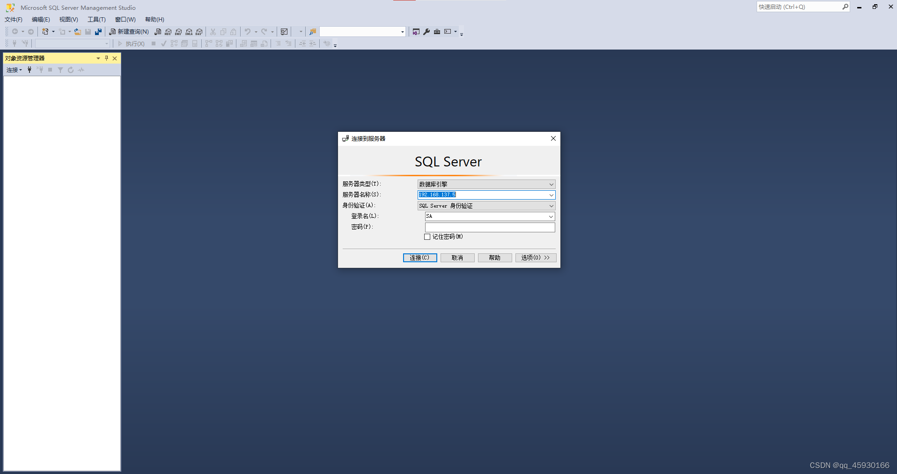
Task: Click the Disconnect icon in Object Explorer
Action: tap(40, 70)
